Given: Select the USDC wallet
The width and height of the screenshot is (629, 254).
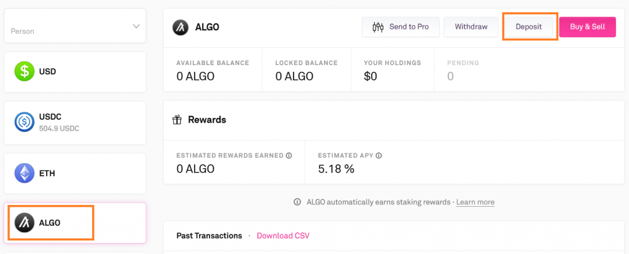Looking at the screenshot, I should [x=74, y=122].
